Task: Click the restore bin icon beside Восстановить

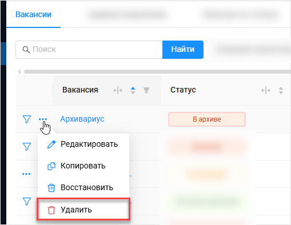Action: pos(51,188)
